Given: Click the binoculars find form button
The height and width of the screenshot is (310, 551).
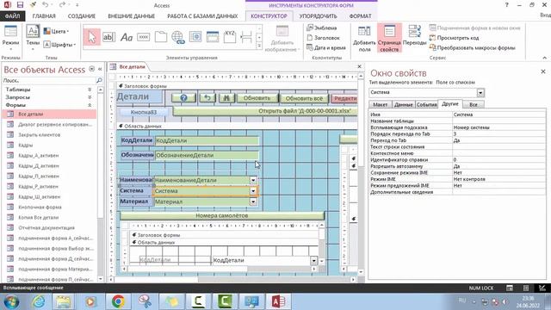Looking at the screenshot, I should (x=226, y=98).
